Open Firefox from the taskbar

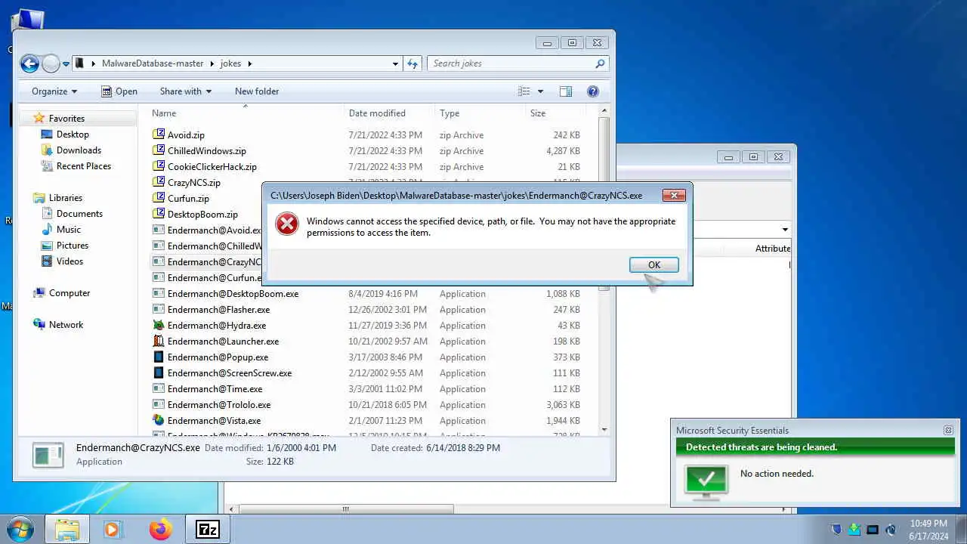point(160,529)
